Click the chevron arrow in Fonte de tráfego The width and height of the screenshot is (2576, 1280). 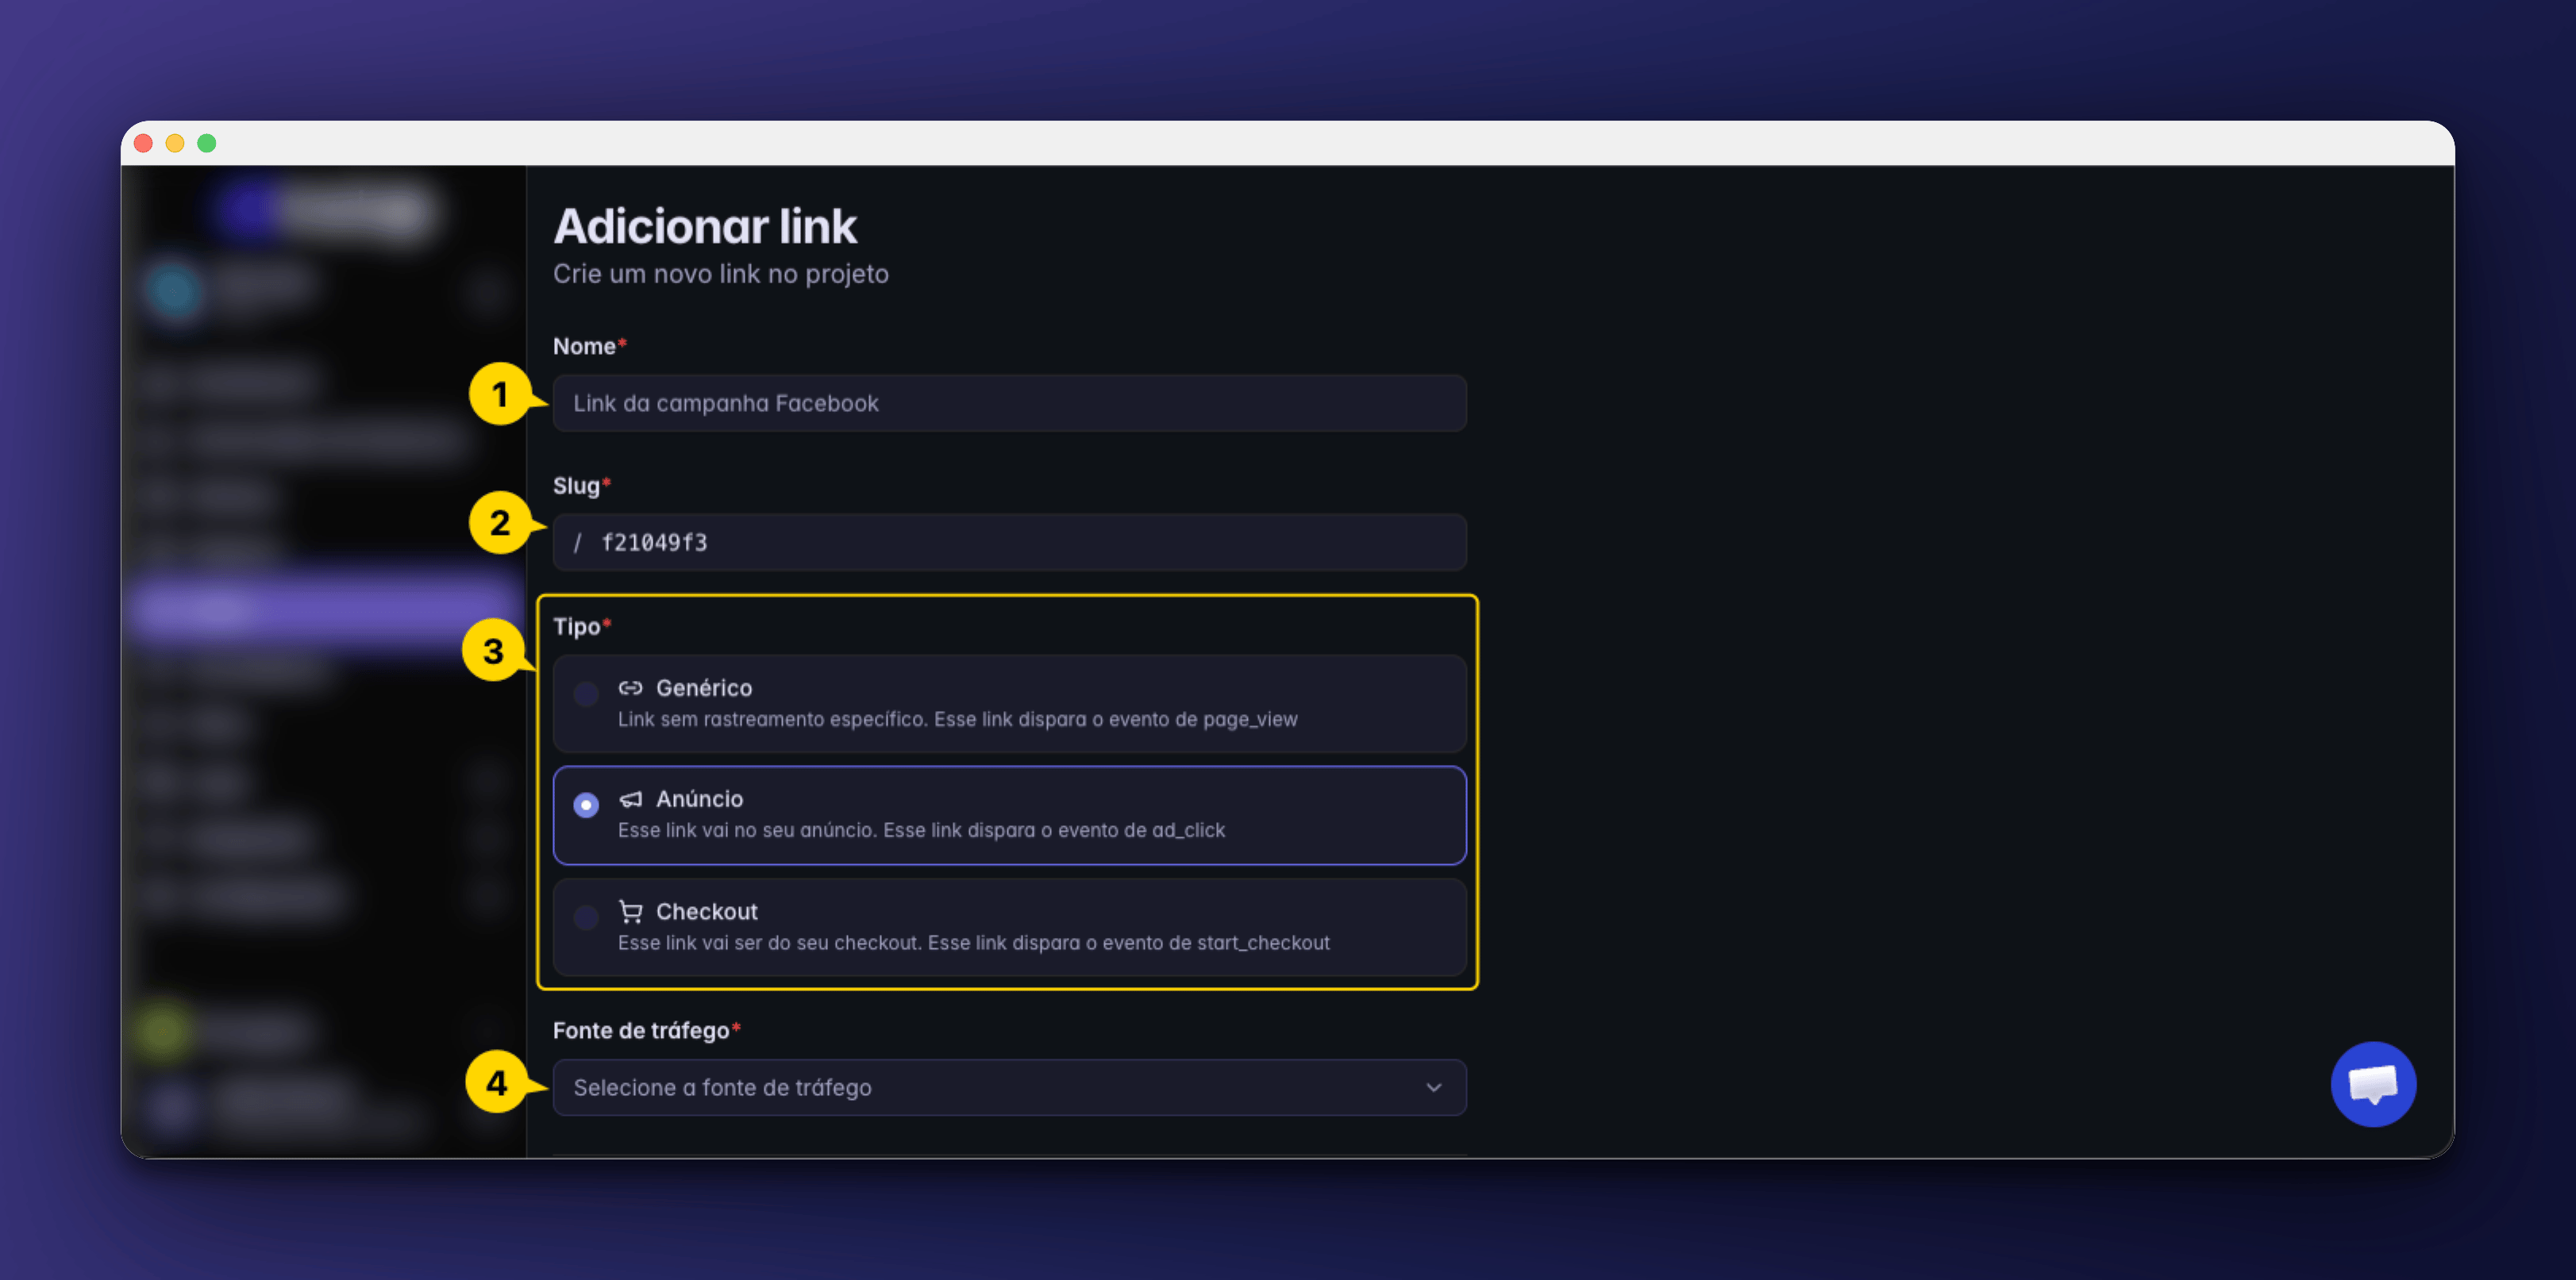[x=1434, y=1087]
